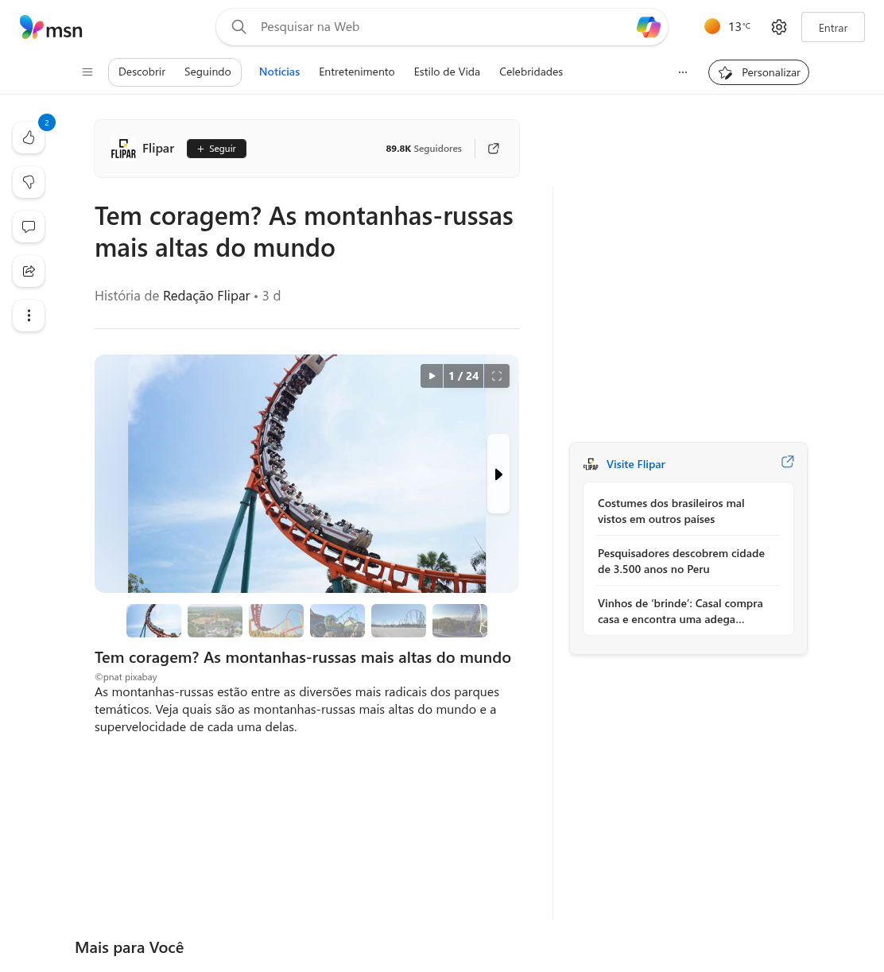Screen dimensions: 884x972
Task: Open the Redação Flipar author link
Action: pos(207,296)
